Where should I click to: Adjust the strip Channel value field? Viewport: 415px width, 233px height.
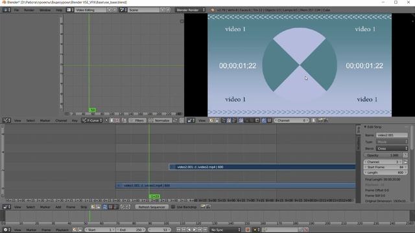click(x=383, y=162)
